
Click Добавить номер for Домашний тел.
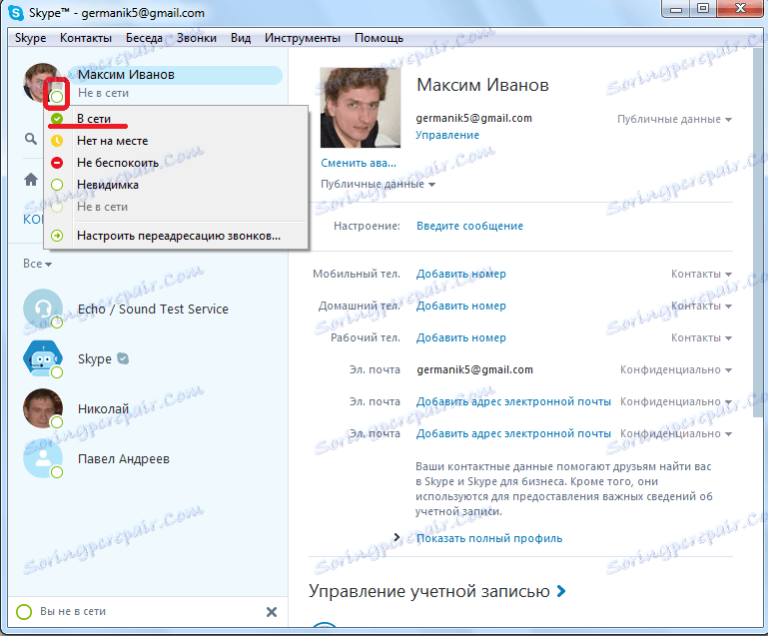click(460, 306)
